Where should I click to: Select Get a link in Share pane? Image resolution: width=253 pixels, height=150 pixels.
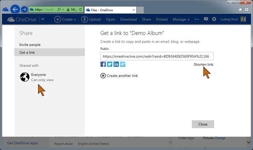[49, 52]
